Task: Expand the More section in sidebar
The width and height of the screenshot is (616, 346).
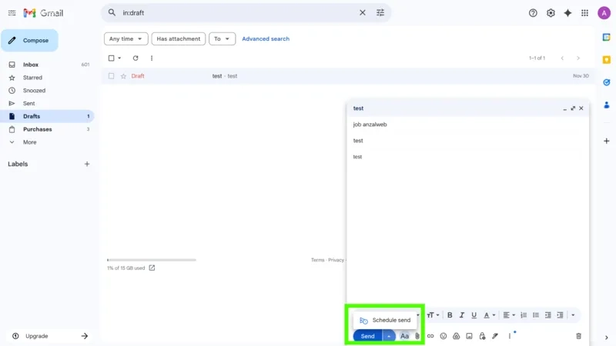Action: 29,142
